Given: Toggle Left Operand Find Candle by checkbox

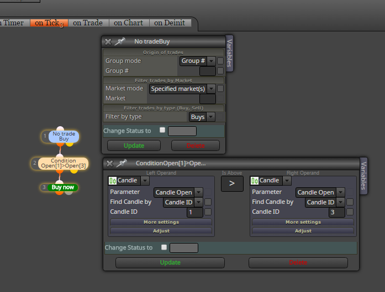Looking at the screenshot, I should (x=208, y=202).
